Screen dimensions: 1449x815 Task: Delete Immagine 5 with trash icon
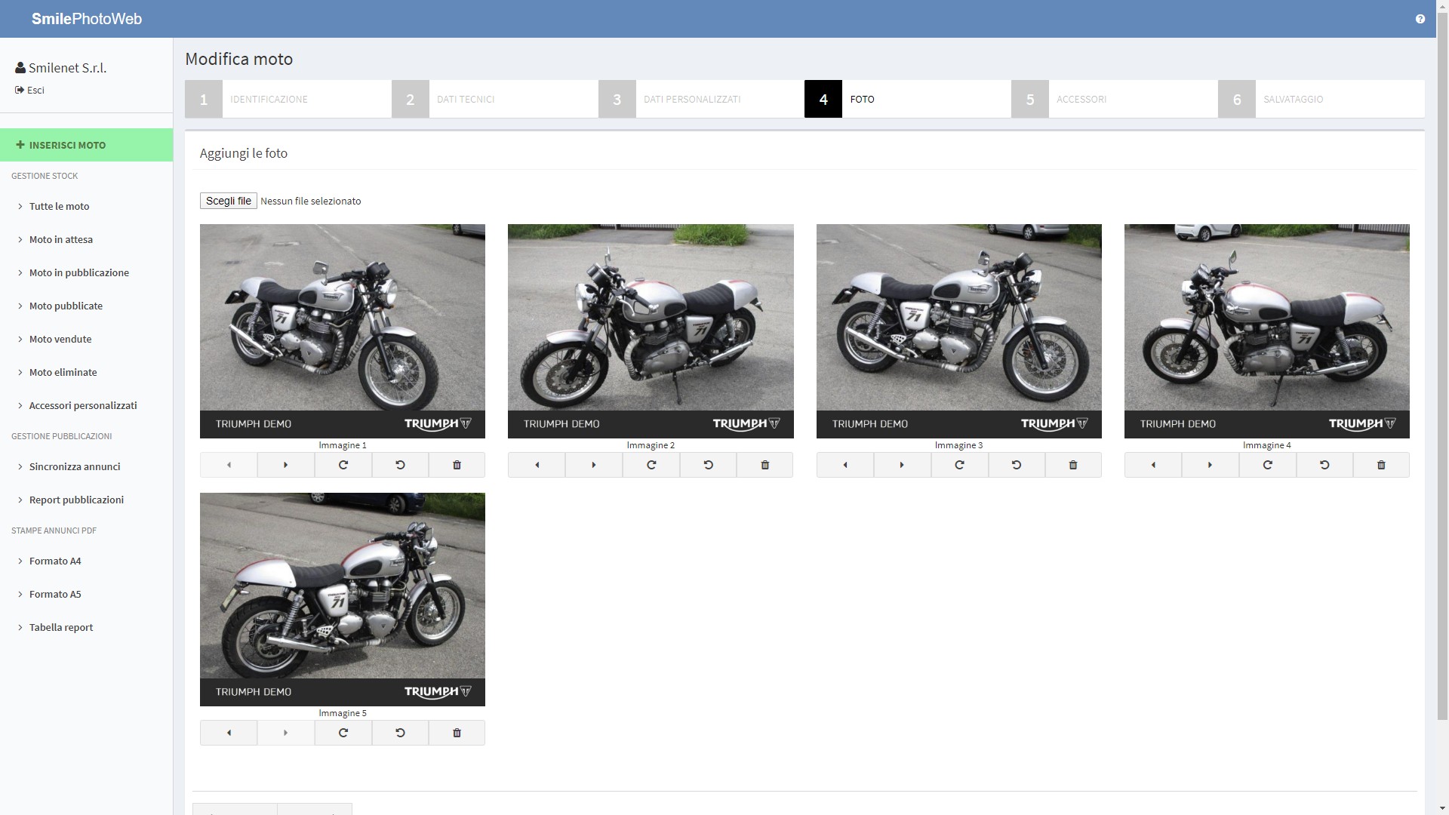(x=457, y=733)
